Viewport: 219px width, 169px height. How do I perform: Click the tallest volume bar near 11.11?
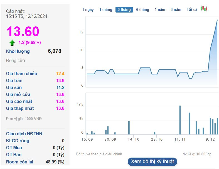(x=180, y=120)
